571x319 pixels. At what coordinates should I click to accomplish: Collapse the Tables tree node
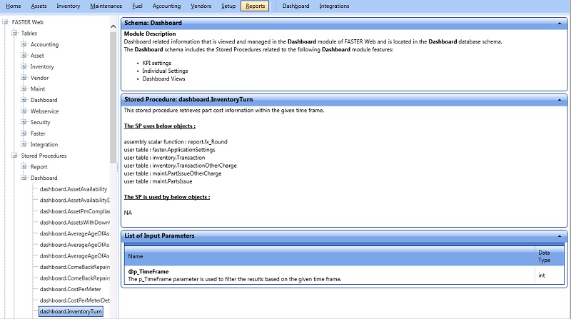tap(14, 33)
